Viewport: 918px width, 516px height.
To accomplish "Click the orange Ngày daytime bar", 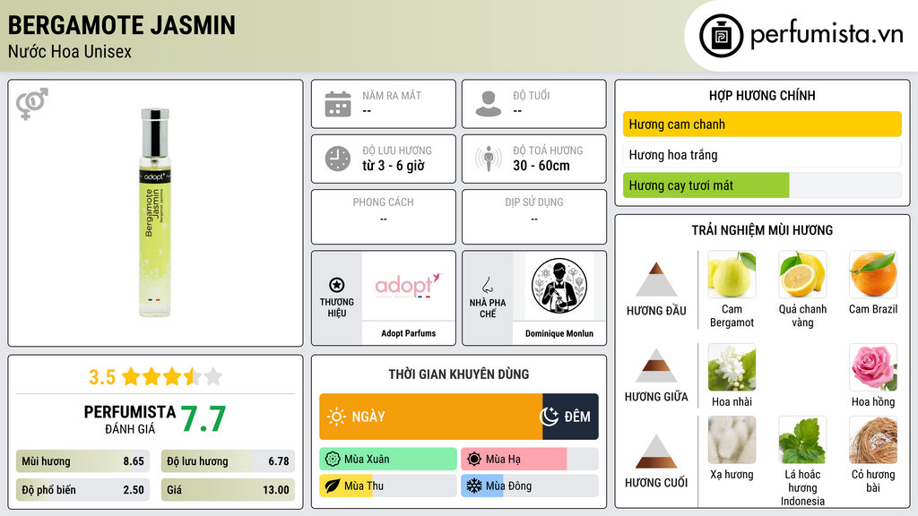I will [x=431, y=417].
